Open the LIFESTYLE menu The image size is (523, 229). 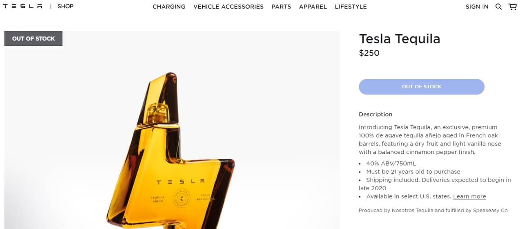351,7
